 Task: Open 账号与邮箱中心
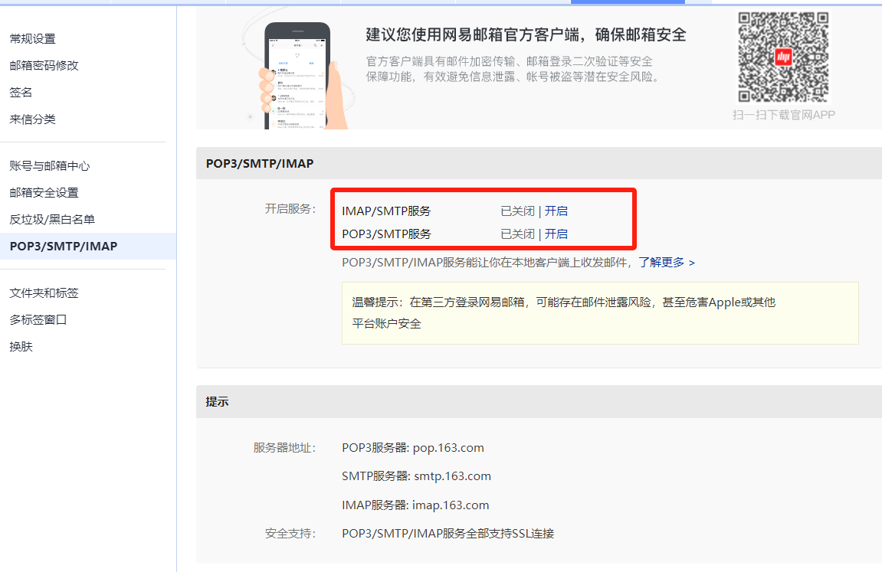point(50,165)
